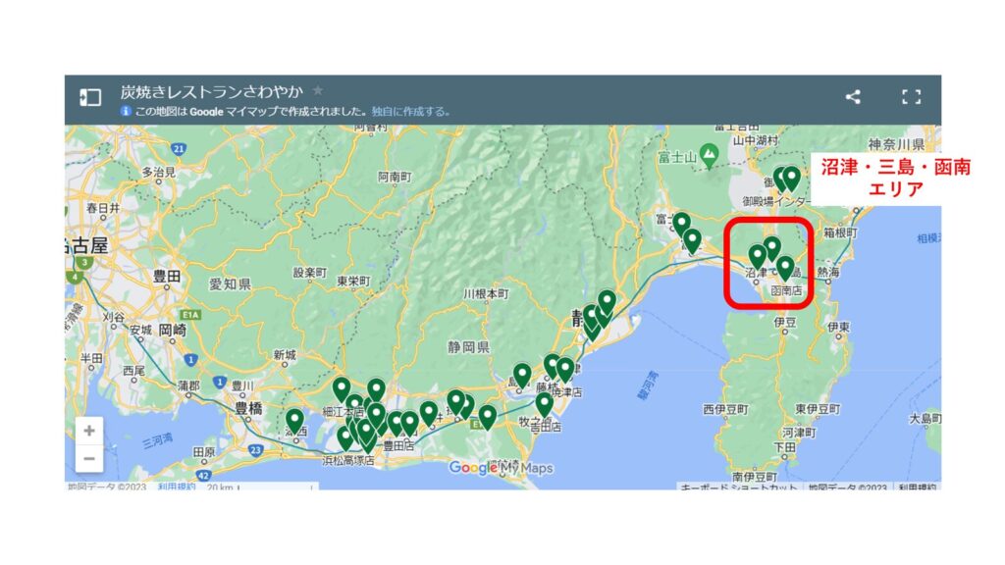The image size is (1005, 565).
Task: Click the 阿南町 town label
Action: 395,177
